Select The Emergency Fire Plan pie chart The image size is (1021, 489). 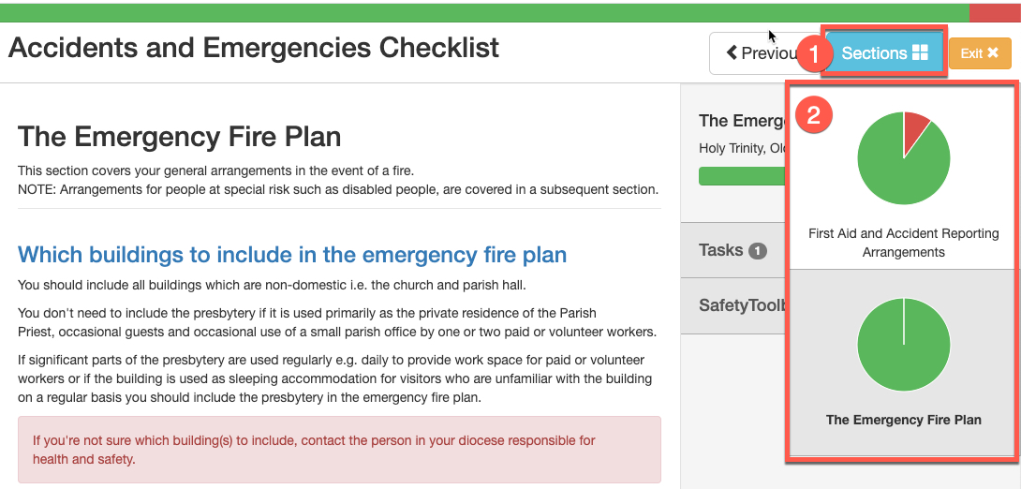[903, 345]
